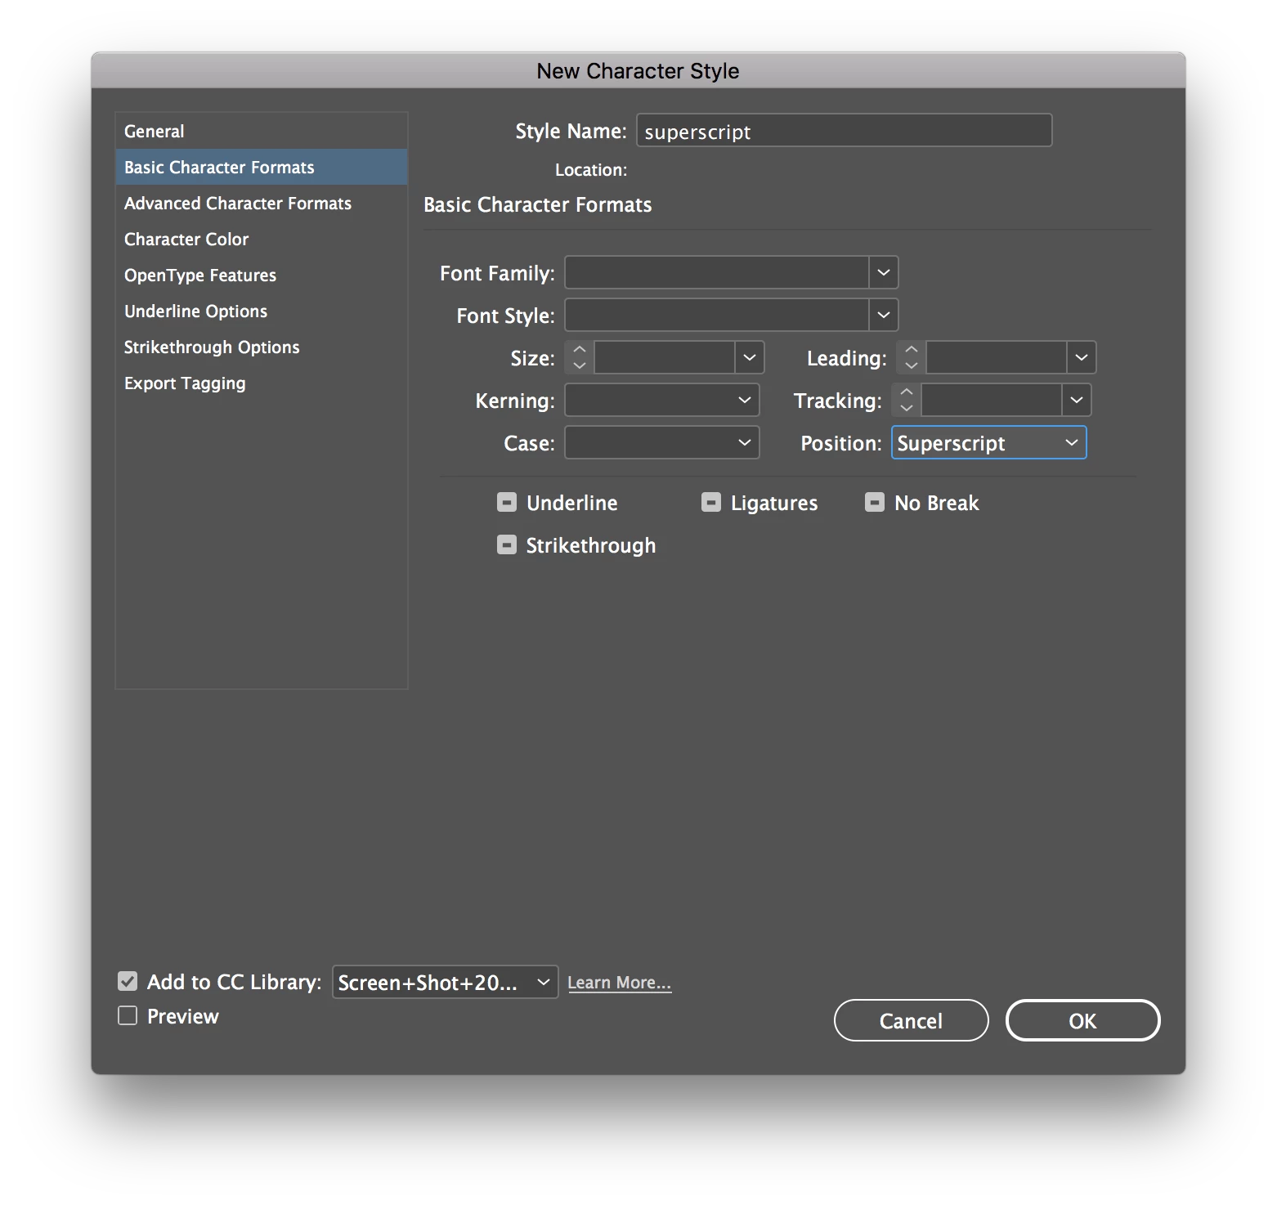The image size is (1277, 1205).
Task: Open the Position dropdown showing Superscript
Action: coord(989,442)
